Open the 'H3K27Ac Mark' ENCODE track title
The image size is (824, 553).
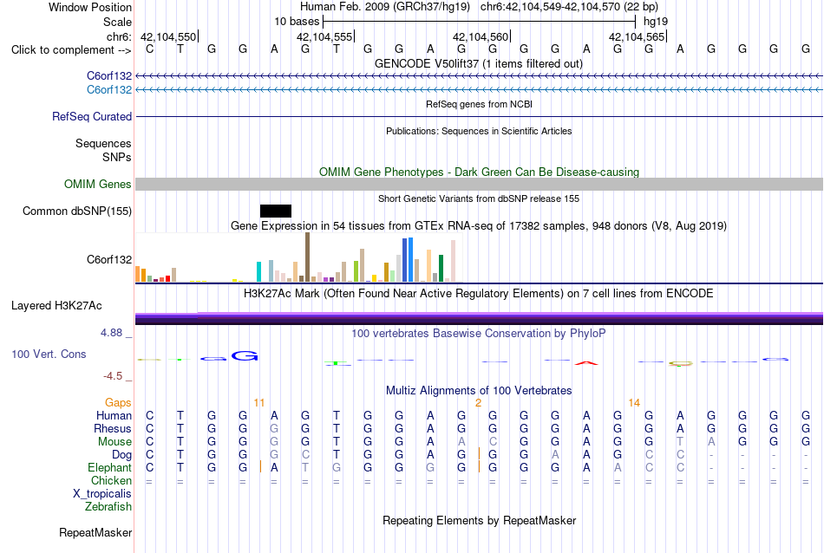tap(479, 293)
